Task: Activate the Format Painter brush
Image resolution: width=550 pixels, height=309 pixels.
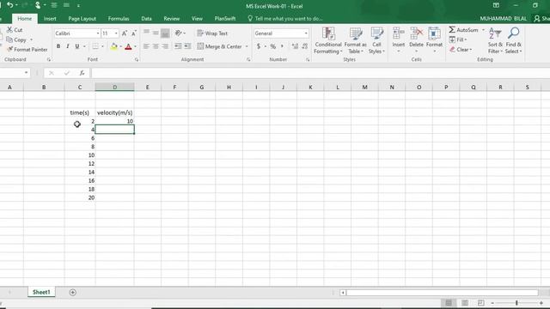Action: (x=9, y=50)
